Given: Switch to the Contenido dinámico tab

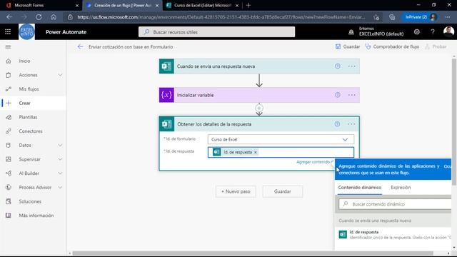Looking at the screenshot, I should pyautogui.click(x=360, y=187).
